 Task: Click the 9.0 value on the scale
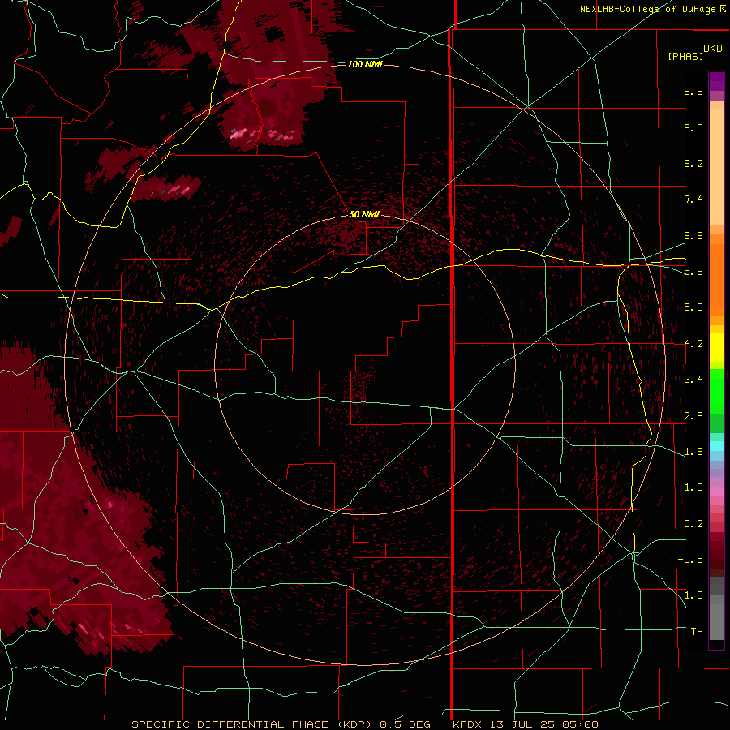point(693,127)
